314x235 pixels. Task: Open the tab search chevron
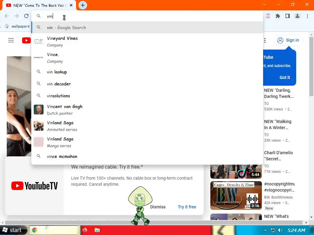click(x=265, y=4)
